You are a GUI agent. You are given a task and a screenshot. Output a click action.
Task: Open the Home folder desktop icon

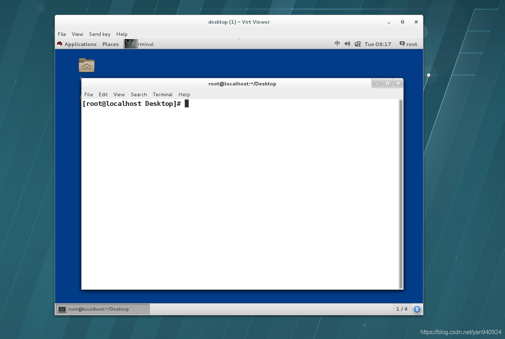click(87, 65)
